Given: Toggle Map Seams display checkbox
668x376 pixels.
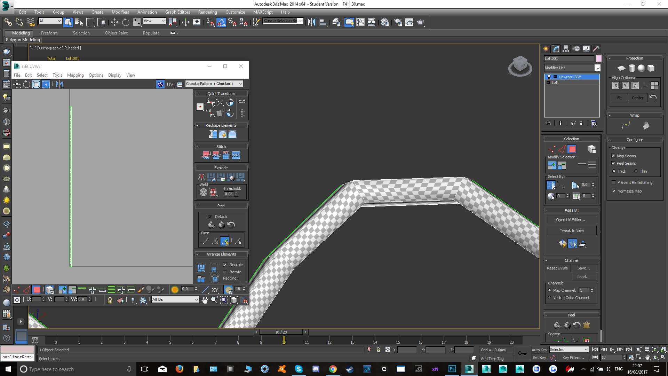Looking at the screenshot, I should [614, 156].
